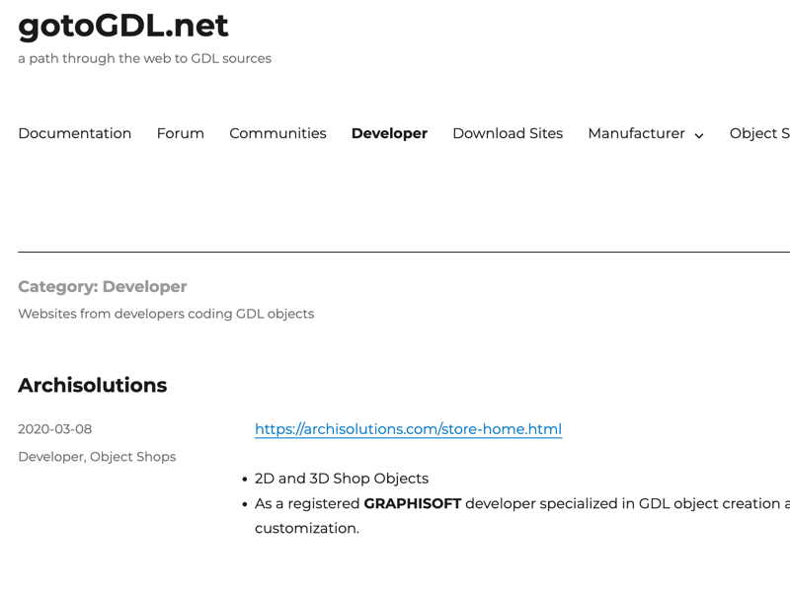Image resolution: width=790 pixels, height=592 pixels.
Task: Click the bold GRAPHISOFT word
Action: 412,503
